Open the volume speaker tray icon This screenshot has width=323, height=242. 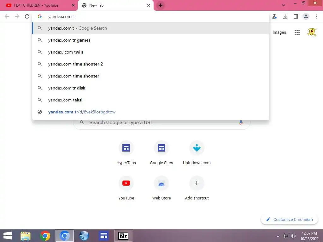click(x=293, y=236)
